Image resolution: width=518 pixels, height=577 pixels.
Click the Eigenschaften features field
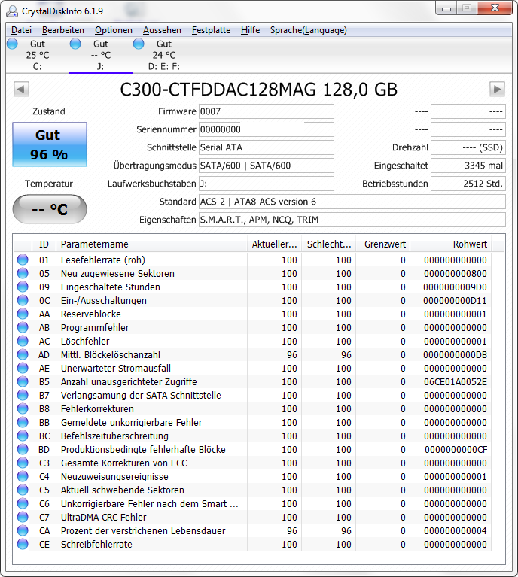coord(352,220)
